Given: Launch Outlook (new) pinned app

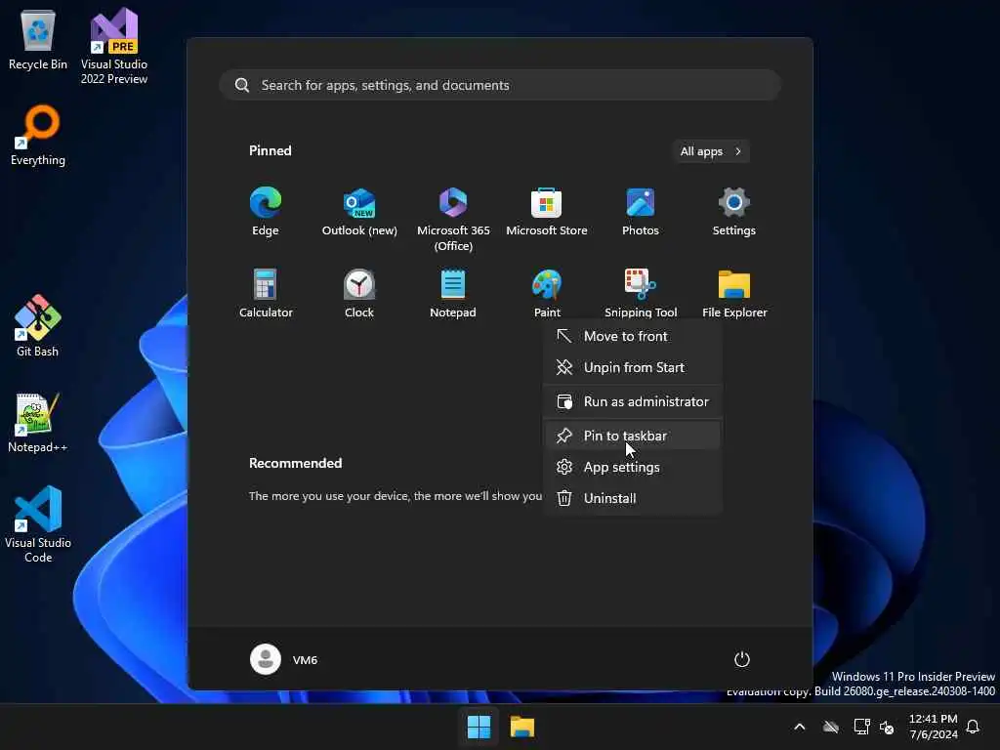Looking at the screenshot, I should tap(359, 212).
